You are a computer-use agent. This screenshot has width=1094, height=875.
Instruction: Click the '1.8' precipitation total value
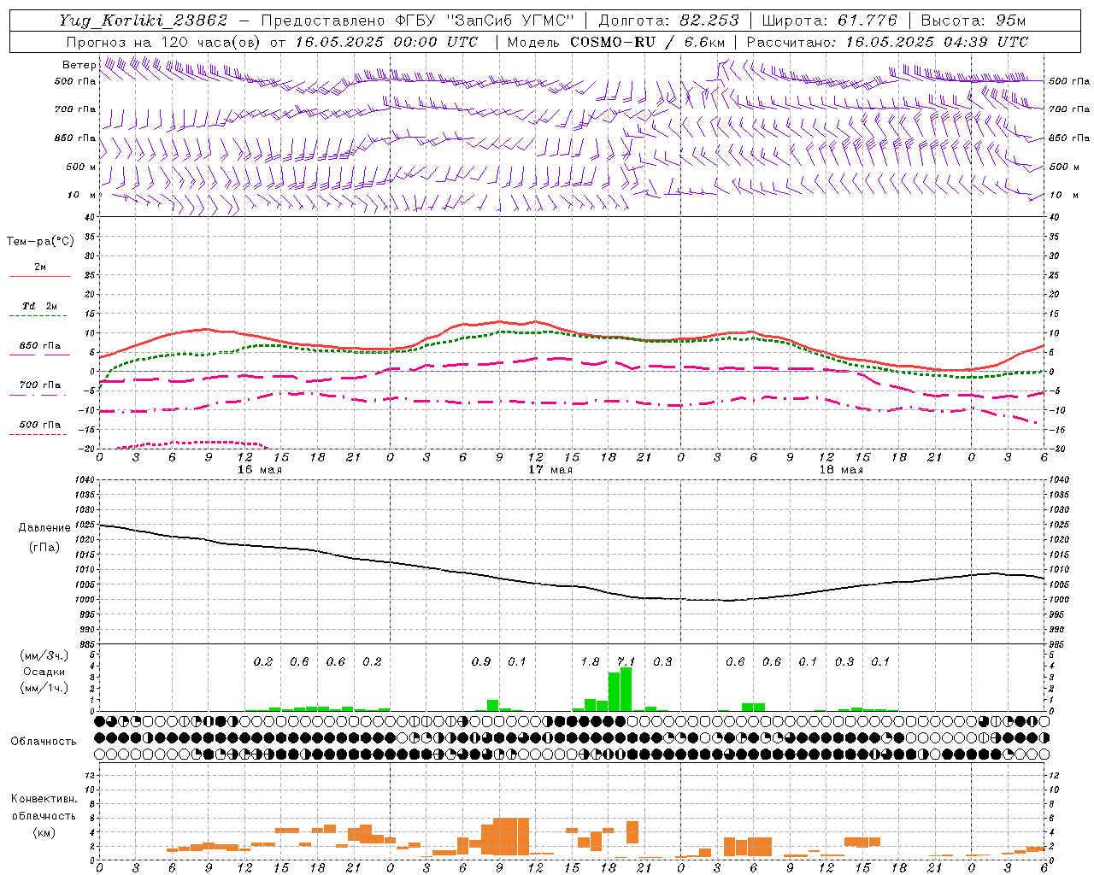pyautogui.click(x=590, y=661)
